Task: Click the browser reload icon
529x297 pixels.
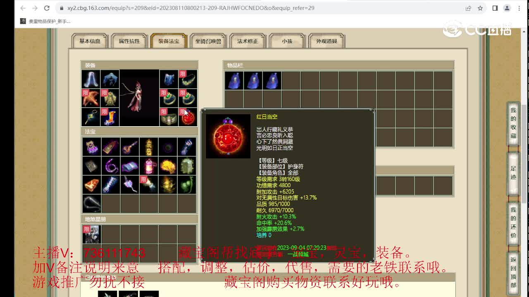Action: pos(47,8)
